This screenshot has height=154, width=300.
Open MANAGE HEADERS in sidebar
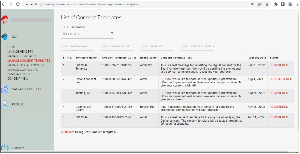[x=20, y=51]
